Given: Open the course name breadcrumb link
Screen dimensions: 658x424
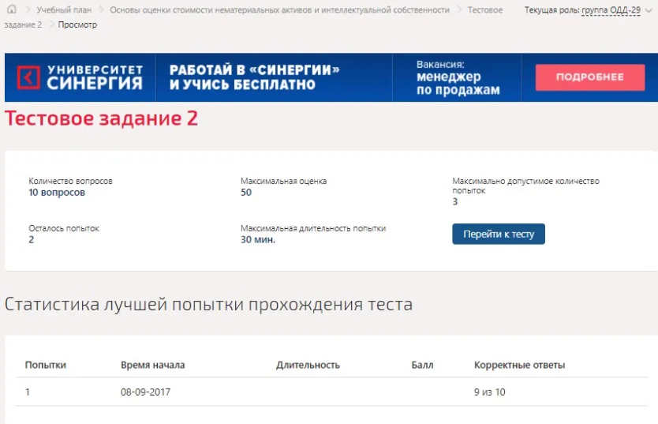Looking at the screenshot, I should coord(279,9).
